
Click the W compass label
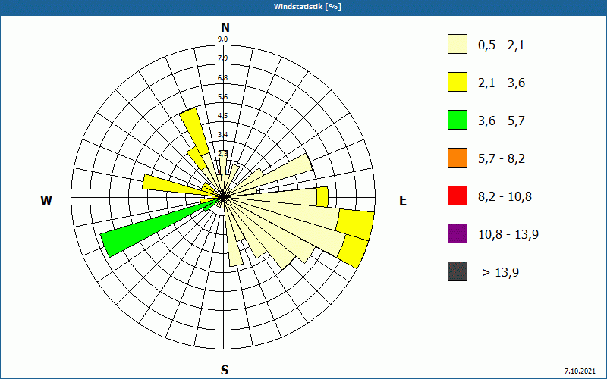point(46,200)
